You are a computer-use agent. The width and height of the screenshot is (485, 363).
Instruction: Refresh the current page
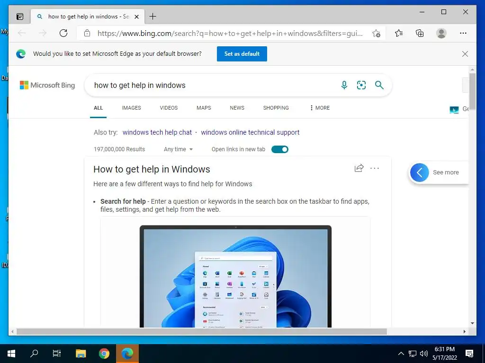click(63, 33)
